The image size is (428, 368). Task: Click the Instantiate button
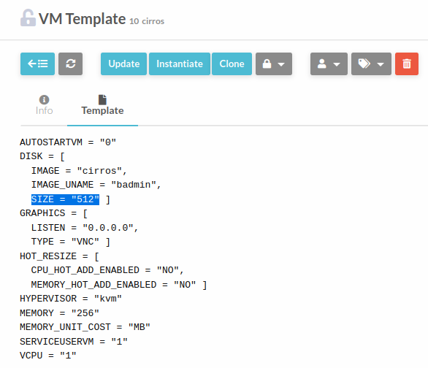(x=180, y=64)
